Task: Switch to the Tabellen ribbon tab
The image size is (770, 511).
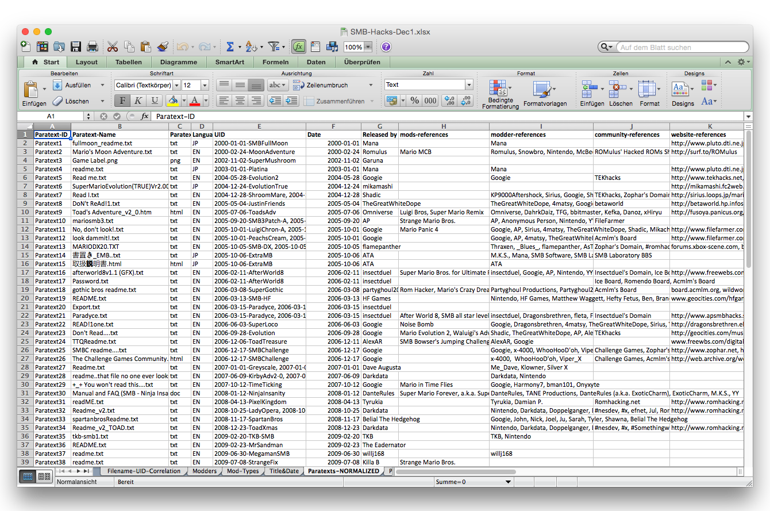Action: tap(129, 62)
